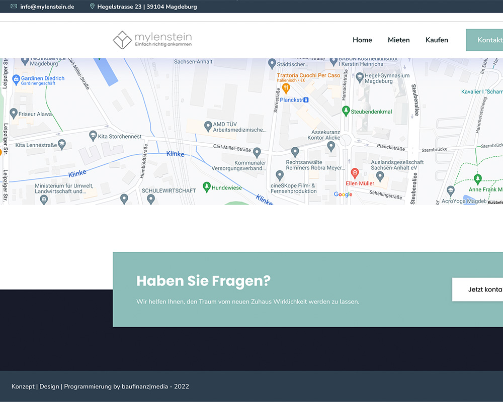Open the AcroYoga Magdeburg school marker
This screenshot has height=402, width=503.
(451, 191)
